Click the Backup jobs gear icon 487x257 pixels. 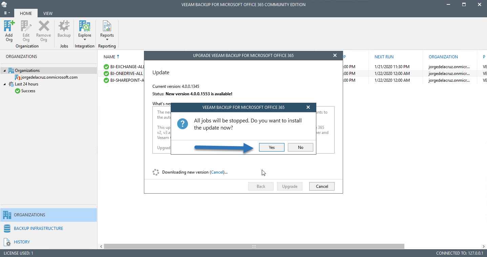(x=64, y=26)
